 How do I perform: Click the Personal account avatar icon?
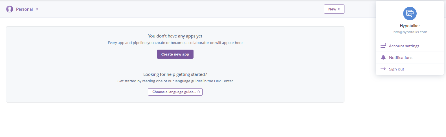(x=10, y=9)
